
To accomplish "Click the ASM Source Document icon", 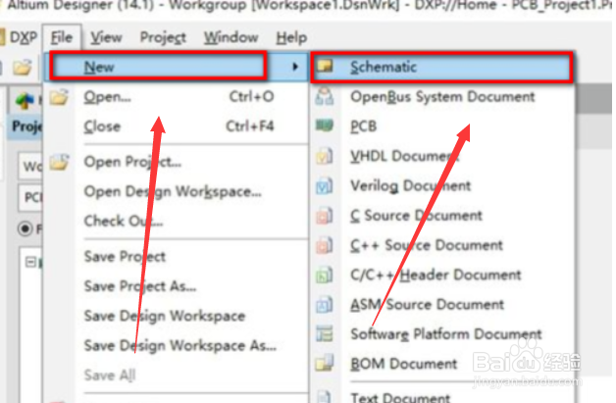I will tap(325, 305).
